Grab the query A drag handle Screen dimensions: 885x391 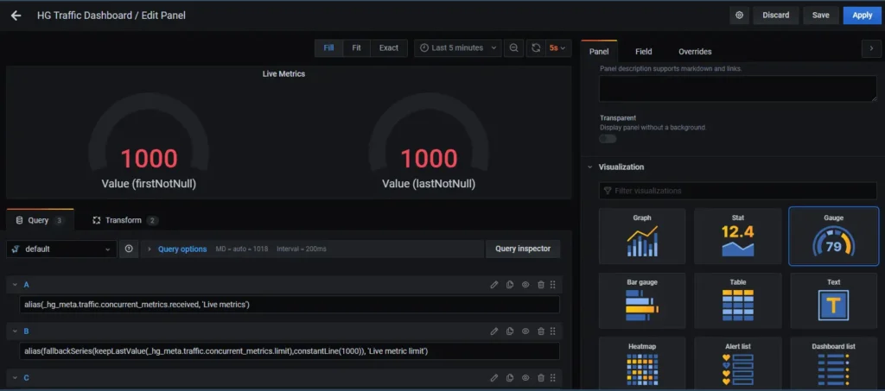(553, 285)
